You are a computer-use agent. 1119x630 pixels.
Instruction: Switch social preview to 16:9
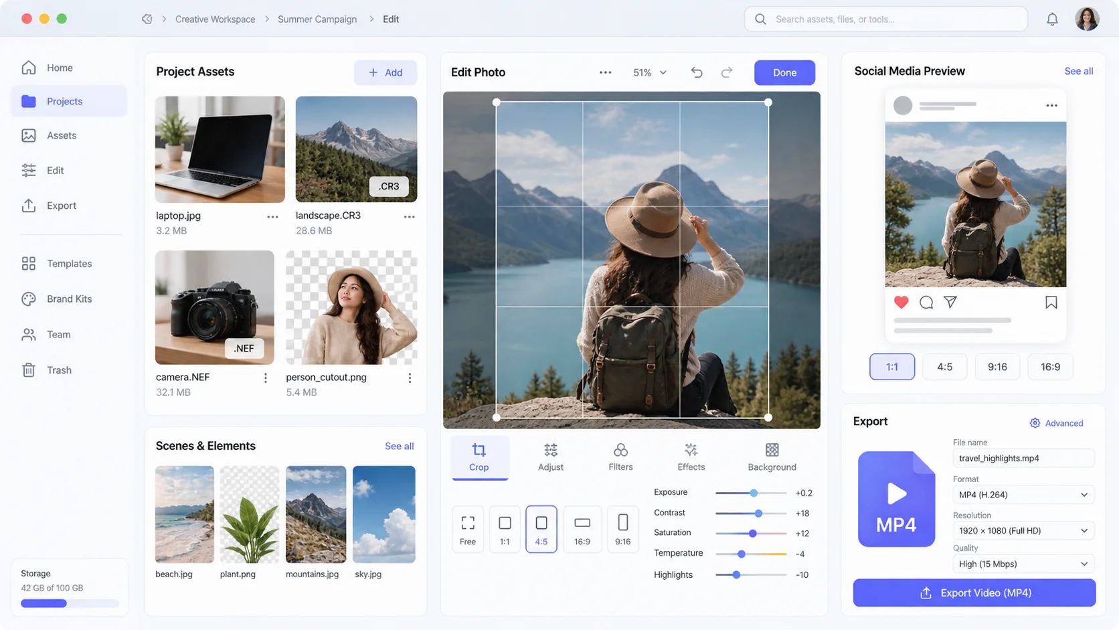pyautogui.click(x=1051, y=367)
